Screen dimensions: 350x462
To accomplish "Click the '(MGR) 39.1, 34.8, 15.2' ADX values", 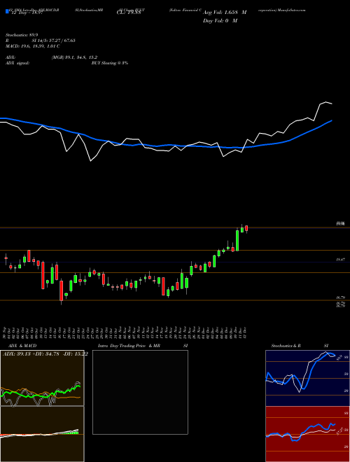I will 74,57.
